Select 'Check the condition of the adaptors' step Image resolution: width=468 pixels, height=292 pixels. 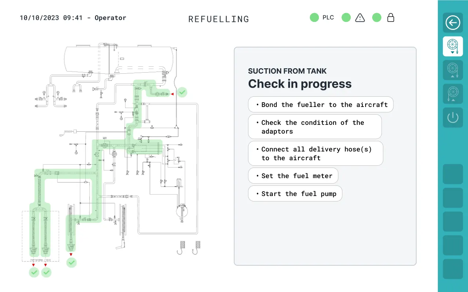(x=315, y=127)
